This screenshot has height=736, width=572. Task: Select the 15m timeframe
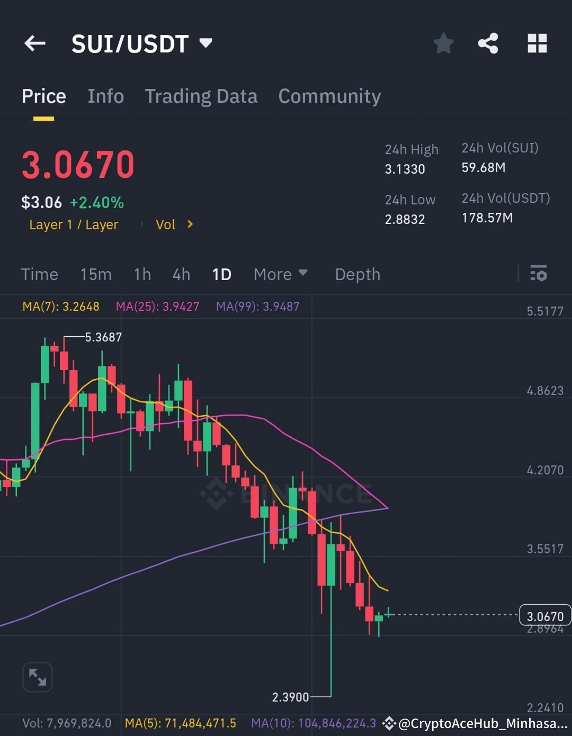pyautogui.click(x=96, y=274)
